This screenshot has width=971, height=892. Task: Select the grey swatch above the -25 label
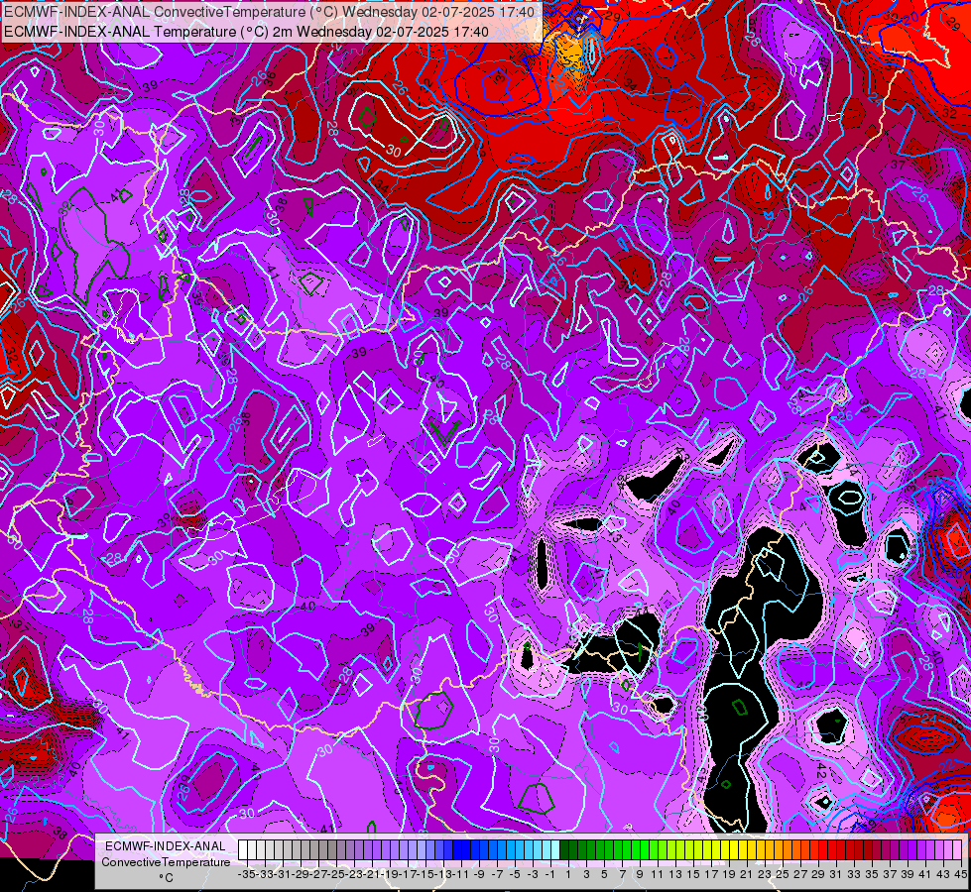coord(332,850)
